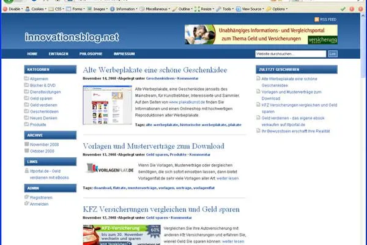367x245 pixels.
Task: Click the scrollbar up arrow
Action: pyautogui.click(x=363, y=16)
